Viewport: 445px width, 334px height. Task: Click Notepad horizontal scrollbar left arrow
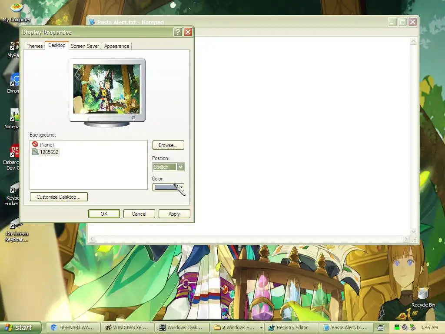point(92,240)
